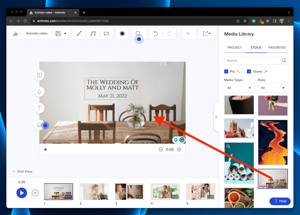Viewport: 300px width, 215px height.
Task: Increase block duration with the plus button
Action: click(179, 150)
